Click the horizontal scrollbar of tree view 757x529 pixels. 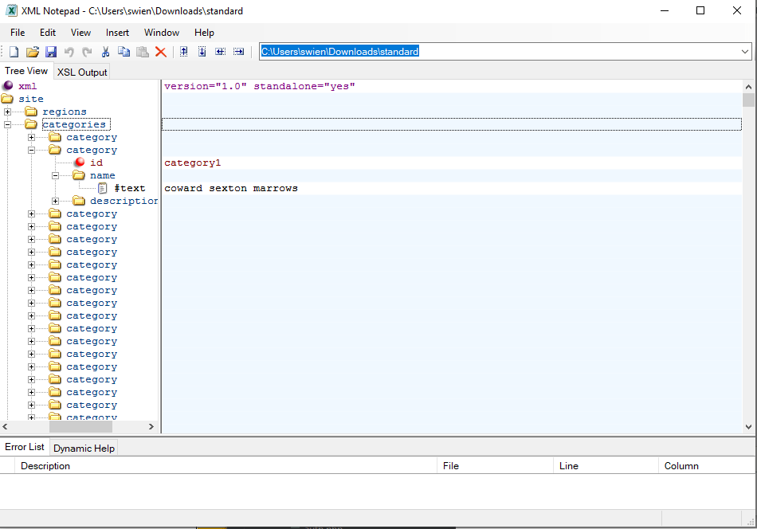80,426
